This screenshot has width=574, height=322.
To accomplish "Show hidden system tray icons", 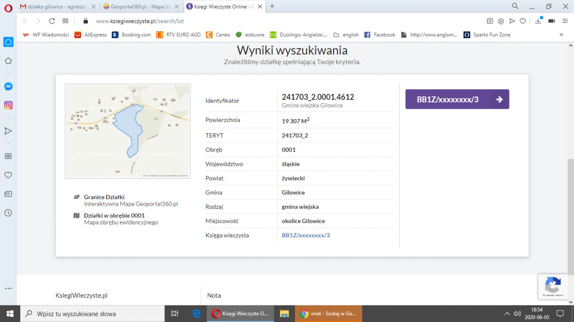I will click(507, 313).
